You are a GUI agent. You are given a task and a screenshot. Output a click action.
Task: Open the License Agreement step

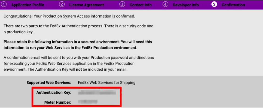click(86, 5)
